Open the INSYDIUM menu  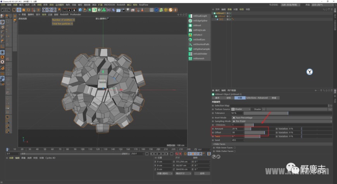(x=109, y=5)
